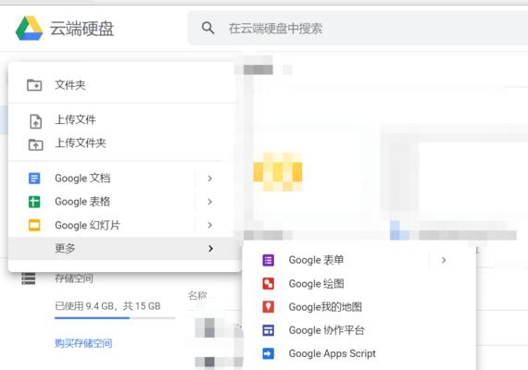Viewport: 528px width, 370px height.
Task: Click the blue Google Docs icon
Action: coord(34,179)
